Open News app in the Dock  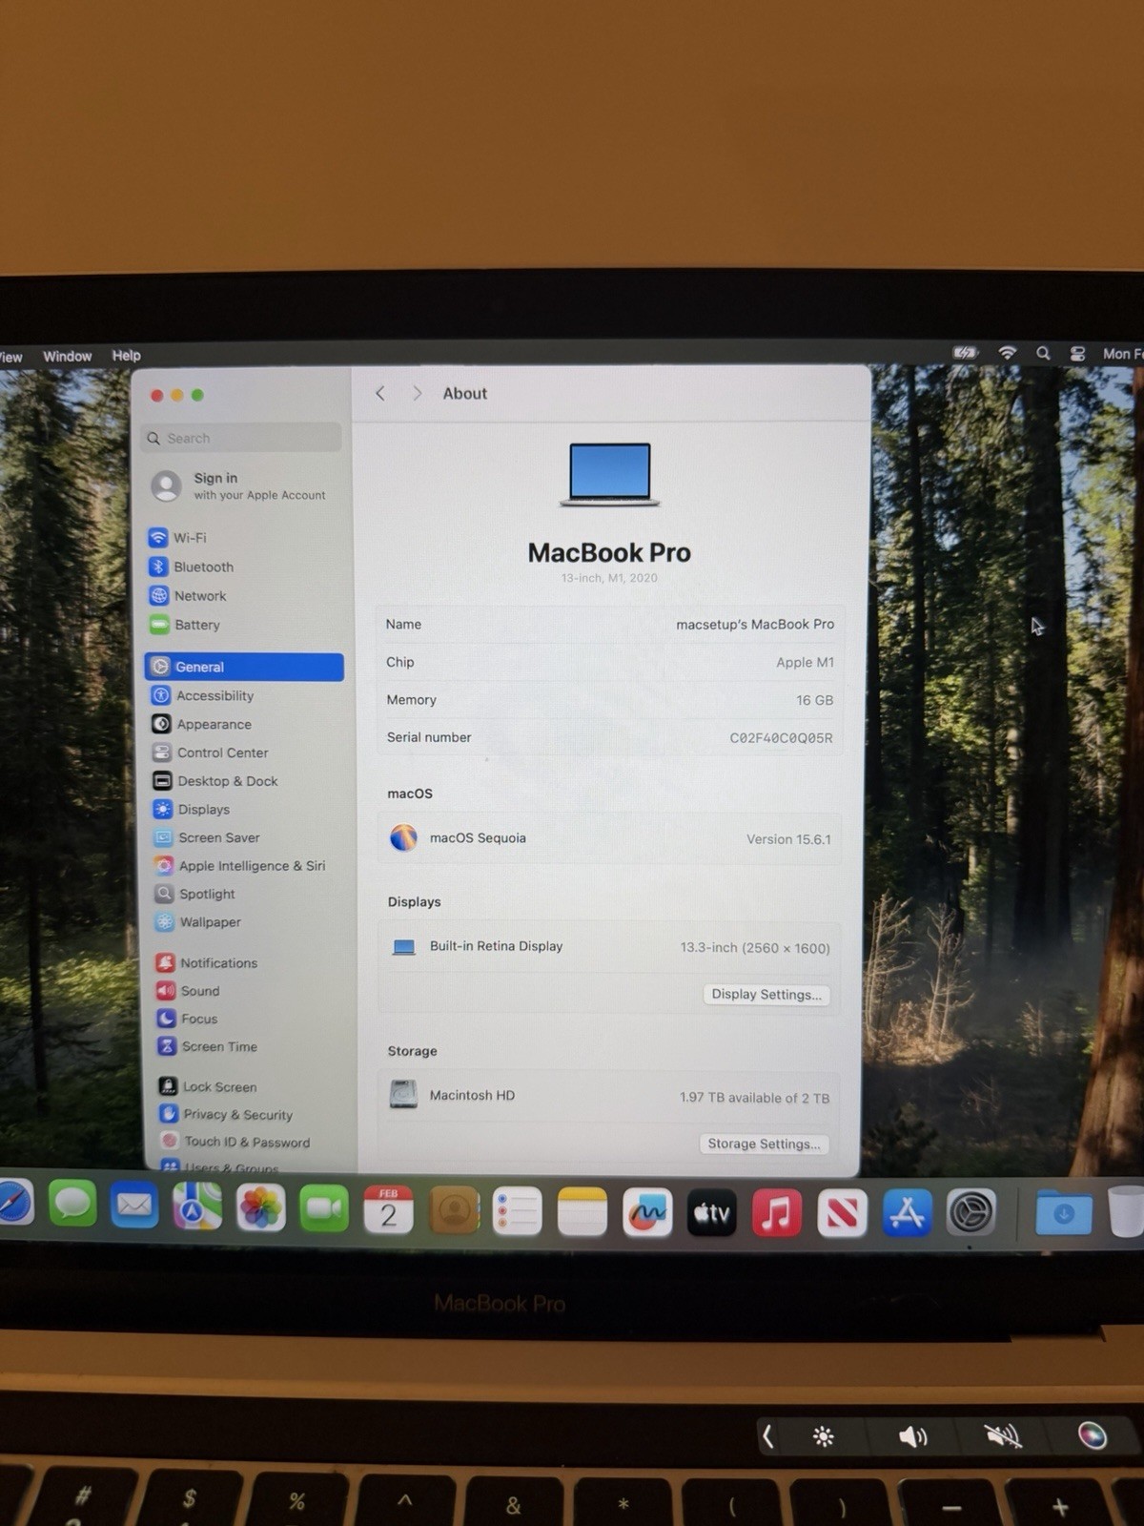pos(842,1213)
